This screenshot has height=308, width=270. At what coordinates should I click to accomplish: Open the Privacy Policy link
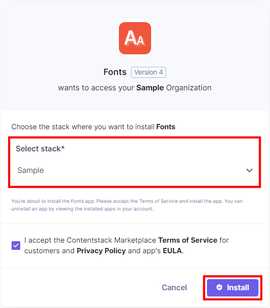coord(101,251)
